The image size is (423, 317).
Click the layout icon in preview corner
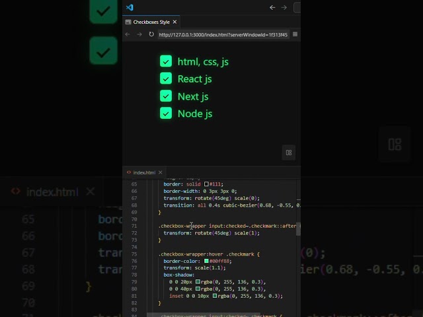coord(289,153)
